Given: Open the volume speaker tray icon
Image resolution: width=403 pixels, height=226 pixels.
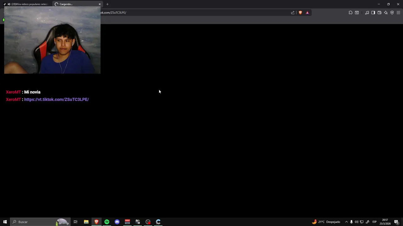Looking at the screenshot, I should (356, 222).
